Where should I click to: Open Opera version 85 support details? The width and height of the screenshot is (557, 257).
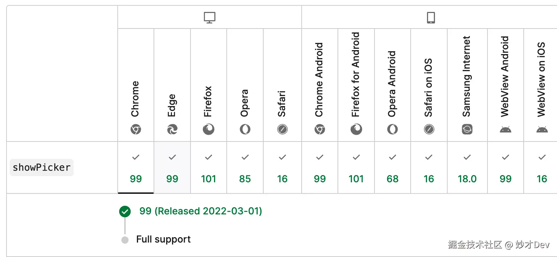coord(245,168)
